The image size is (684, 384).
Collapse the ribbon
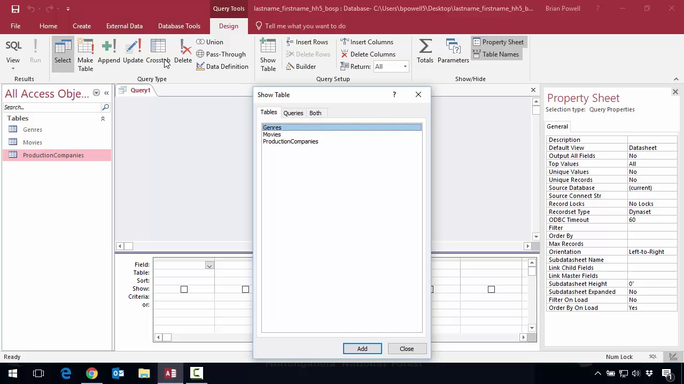coord(675,79)
